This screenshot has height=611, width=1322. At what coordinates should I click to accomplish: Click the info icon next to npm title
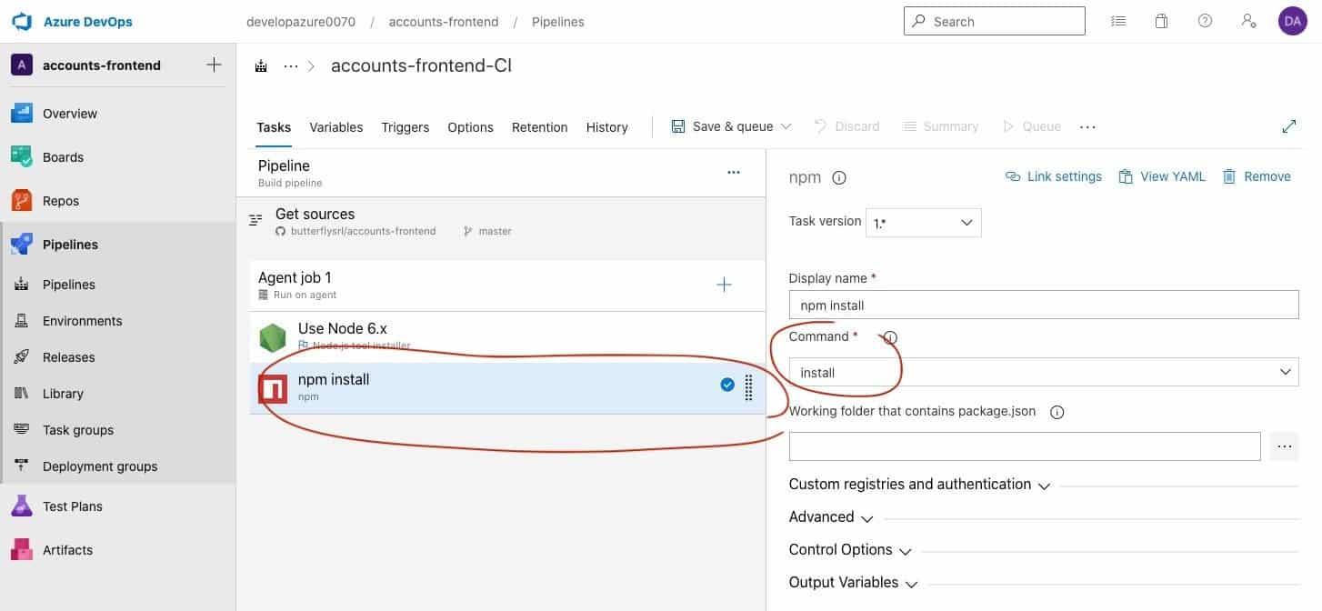pyautogui.click(x=839, y=177)
